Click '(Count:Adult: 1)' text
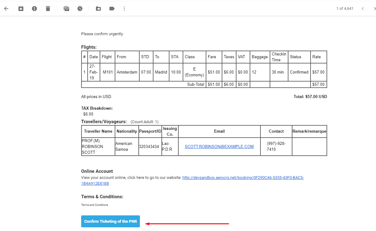This screenshot has height=231, width=376. [144, 122]
